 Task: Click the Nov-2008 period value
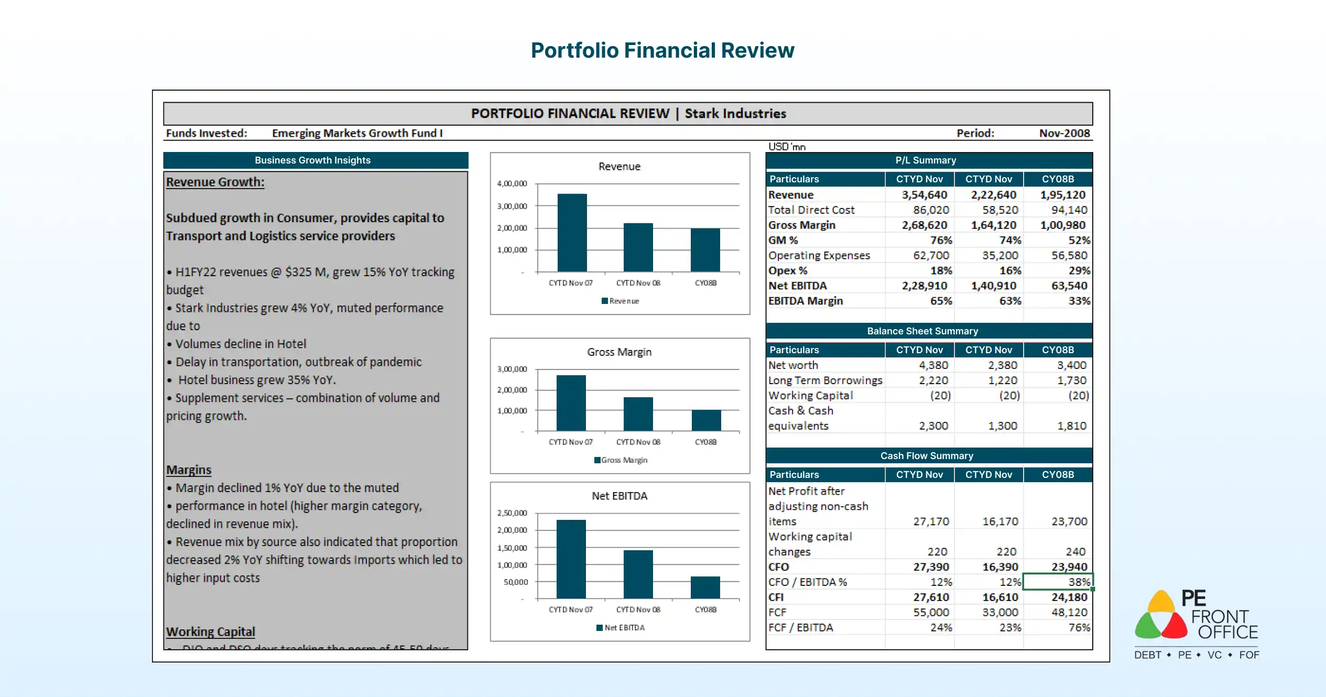[1064, 134]
